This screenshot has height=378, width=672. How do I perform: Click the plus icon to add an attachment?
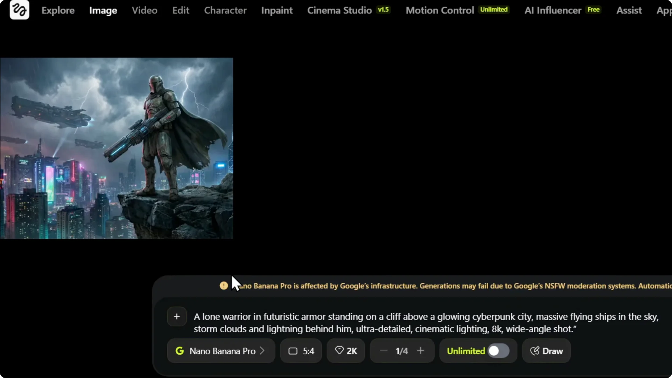point(176,316)
